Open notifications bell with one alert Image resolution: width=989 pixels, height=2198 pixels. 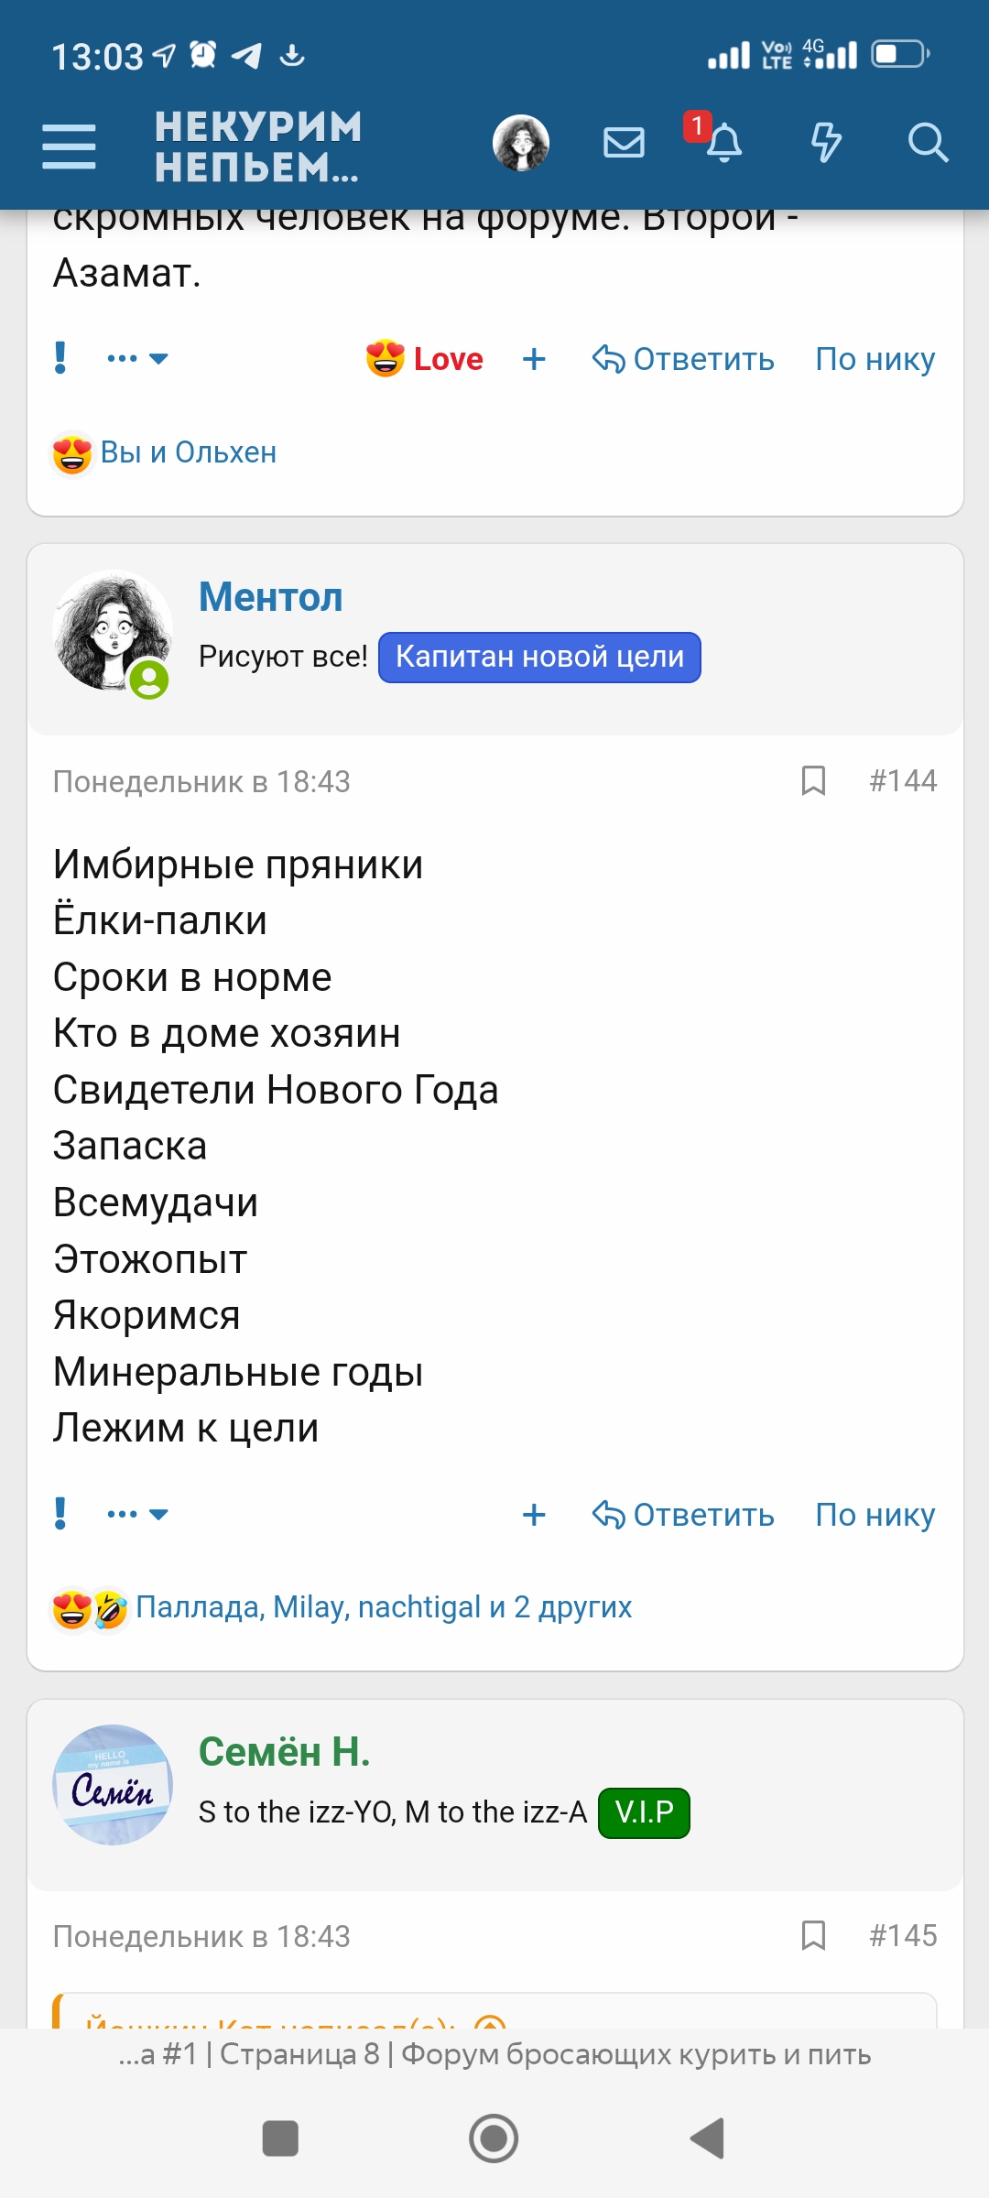tap(723, 143)
